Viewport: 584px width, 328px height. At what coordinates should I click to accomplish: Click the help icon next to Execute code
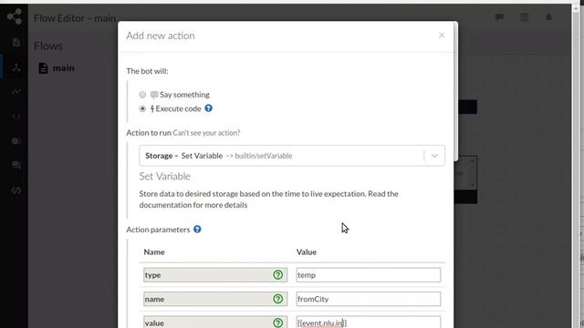[x=209, y=108]
